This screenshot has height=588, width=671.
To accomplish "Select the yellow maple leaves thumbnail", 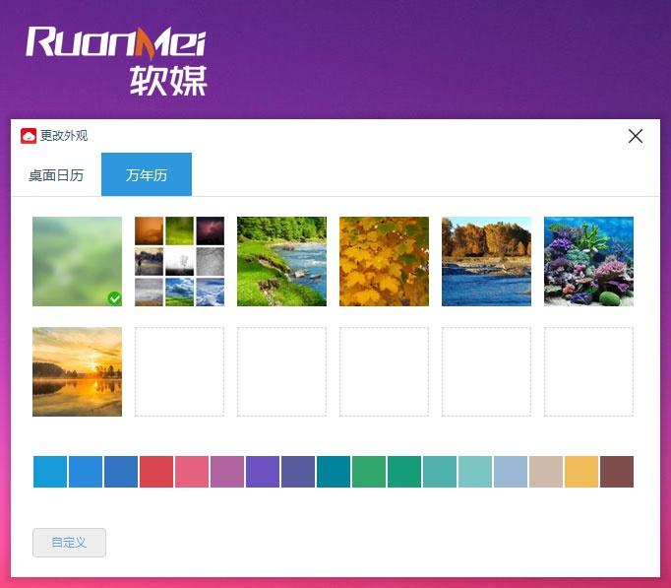I will tap(384, 261).
